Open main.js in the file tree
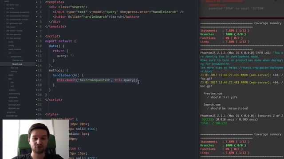This screenshot has width=284, height=159. click(14, 72)
